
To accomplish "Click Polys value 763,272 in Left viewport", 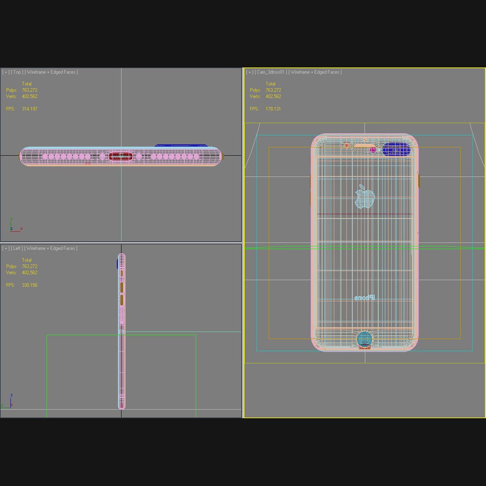I will pyautogui.click(x=29, y=266).
